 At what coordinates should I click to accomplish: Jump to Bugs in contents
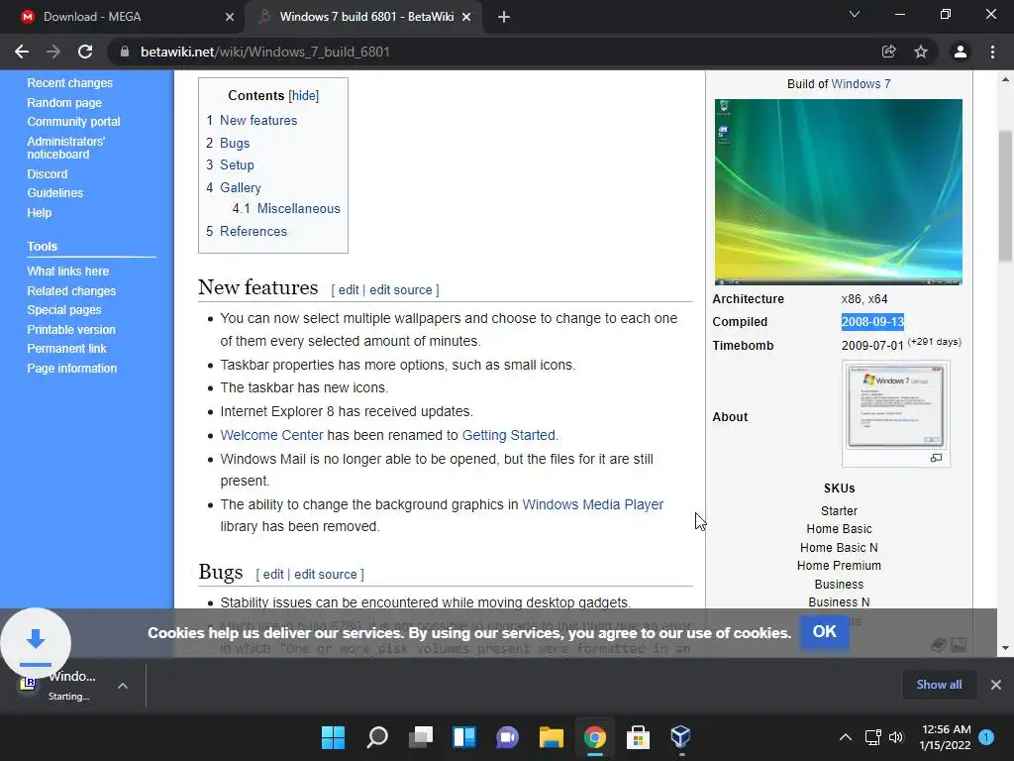pyautogui.click(x=234, y=143)
